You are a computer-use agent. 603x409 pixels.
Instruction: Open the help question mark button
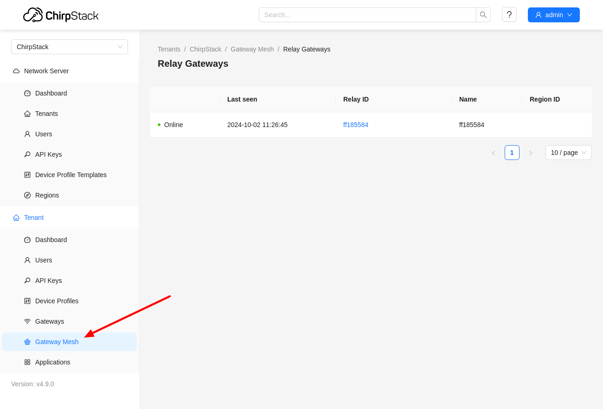point(509,15)
